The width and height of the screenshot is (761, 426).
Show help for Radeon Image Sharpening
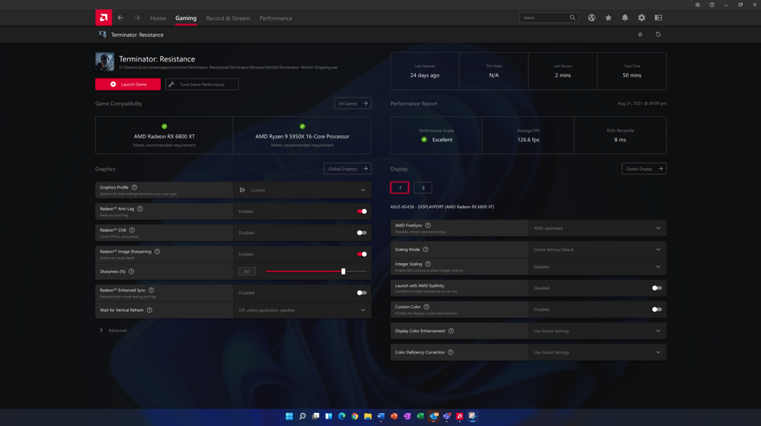[x=157, y=252]
